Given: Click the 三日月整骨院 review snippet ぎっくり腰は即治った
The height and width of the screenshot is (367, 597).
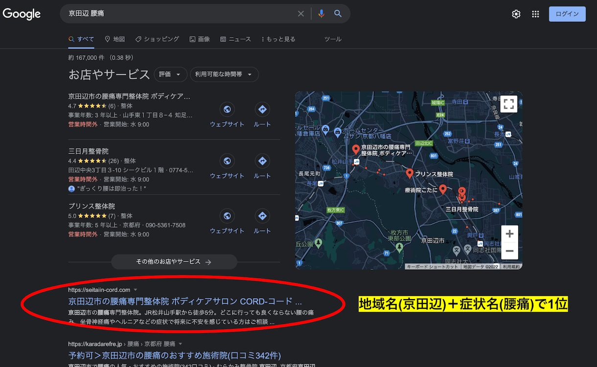Looking at the screenshot, I should 111,189.
